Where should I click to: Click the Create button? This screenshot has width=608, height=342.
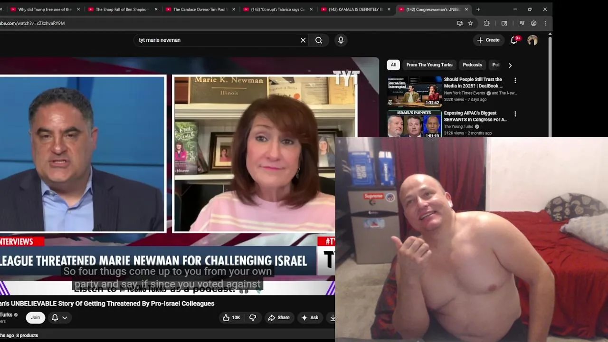click(x=488, y=40)
